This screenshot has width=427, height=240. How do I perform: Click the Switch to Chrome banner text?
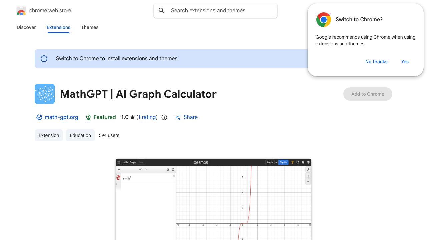coord(117,59)
